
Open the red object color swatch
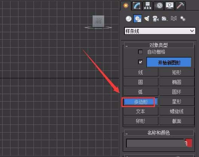189,143
